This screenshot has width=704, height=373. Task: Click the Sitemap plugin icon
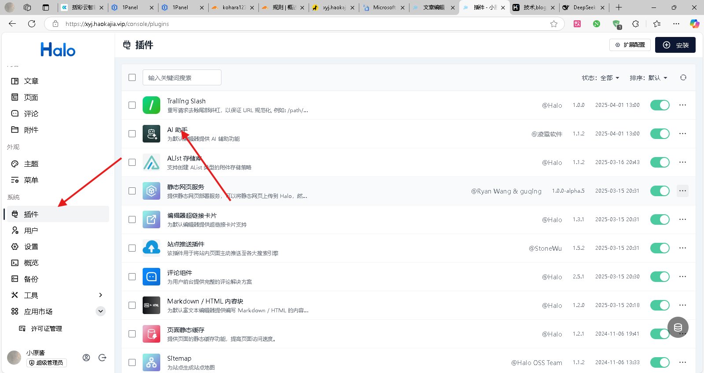click(151, 362)
